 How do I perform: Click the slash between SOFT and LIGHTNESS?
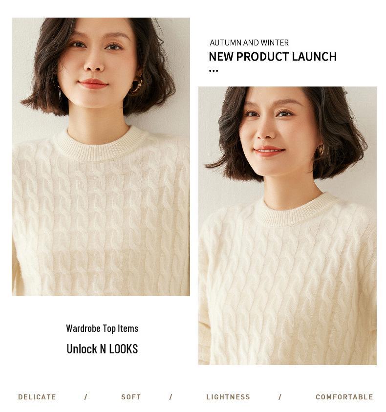(171, 397)
